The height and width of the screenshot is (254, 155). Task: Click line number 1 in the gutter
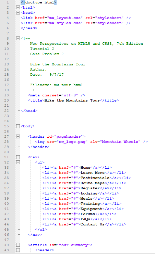[x=8, y=2]
